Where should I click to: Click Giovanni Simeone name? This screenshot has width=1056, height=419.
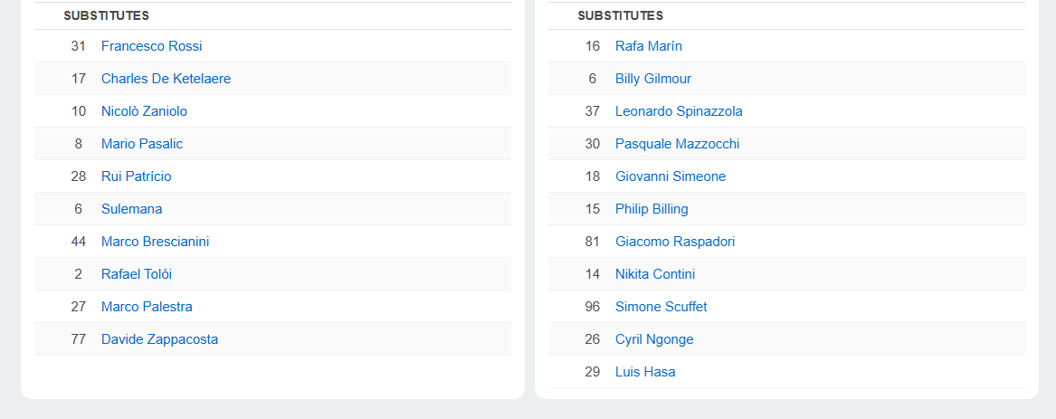(670, 176)
